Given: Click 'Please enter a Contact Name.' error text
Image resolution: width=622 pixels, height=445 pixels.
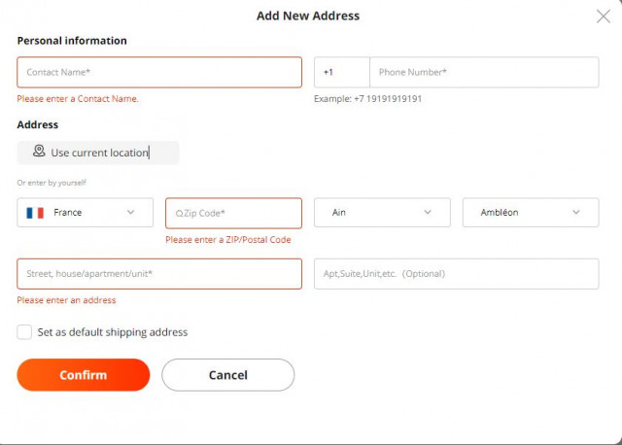Looking at the screenshot, I should (78, 99).
